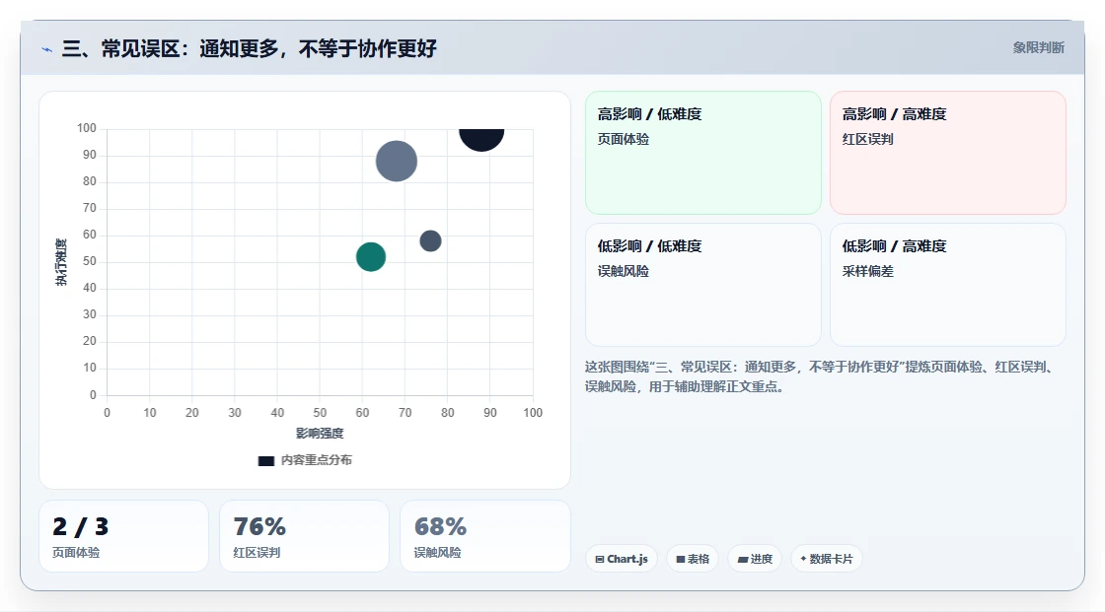Image resolution: width=1105 pixels, height=612 pixels.
Task: Click the teal green bubble
Action: (371, 256)
